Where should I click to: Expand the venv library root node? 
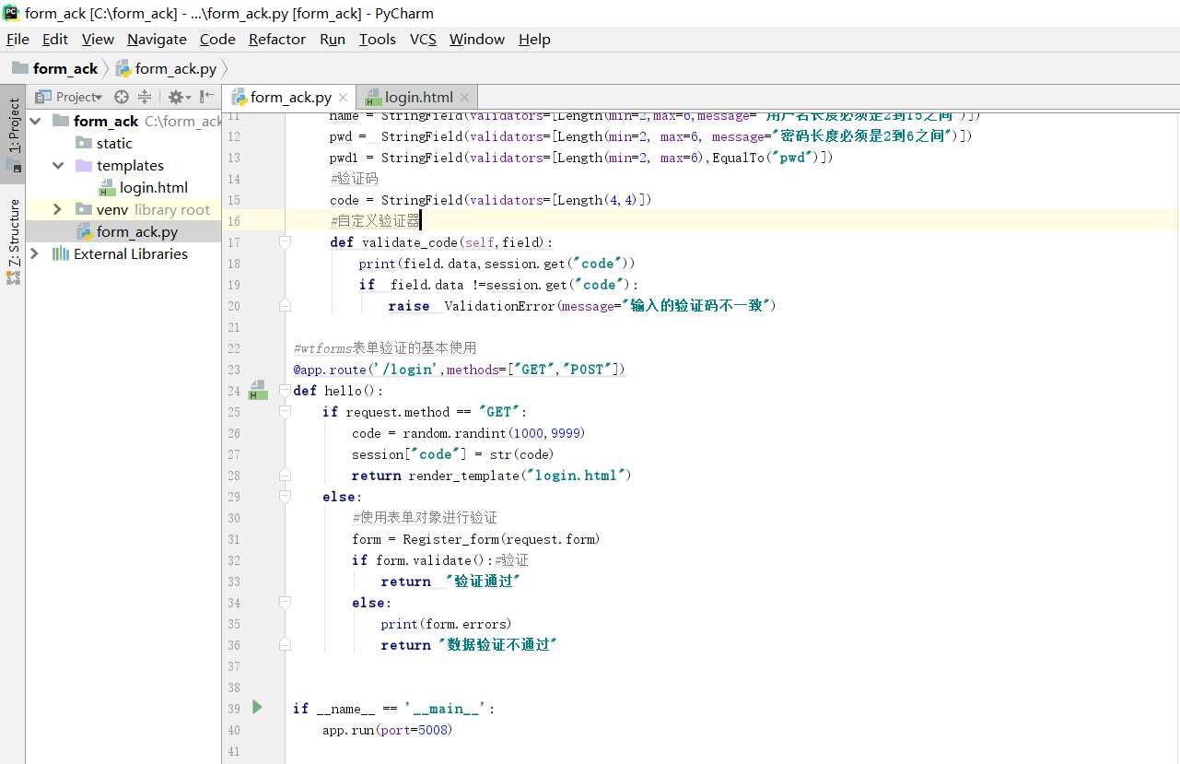[57, 209]
